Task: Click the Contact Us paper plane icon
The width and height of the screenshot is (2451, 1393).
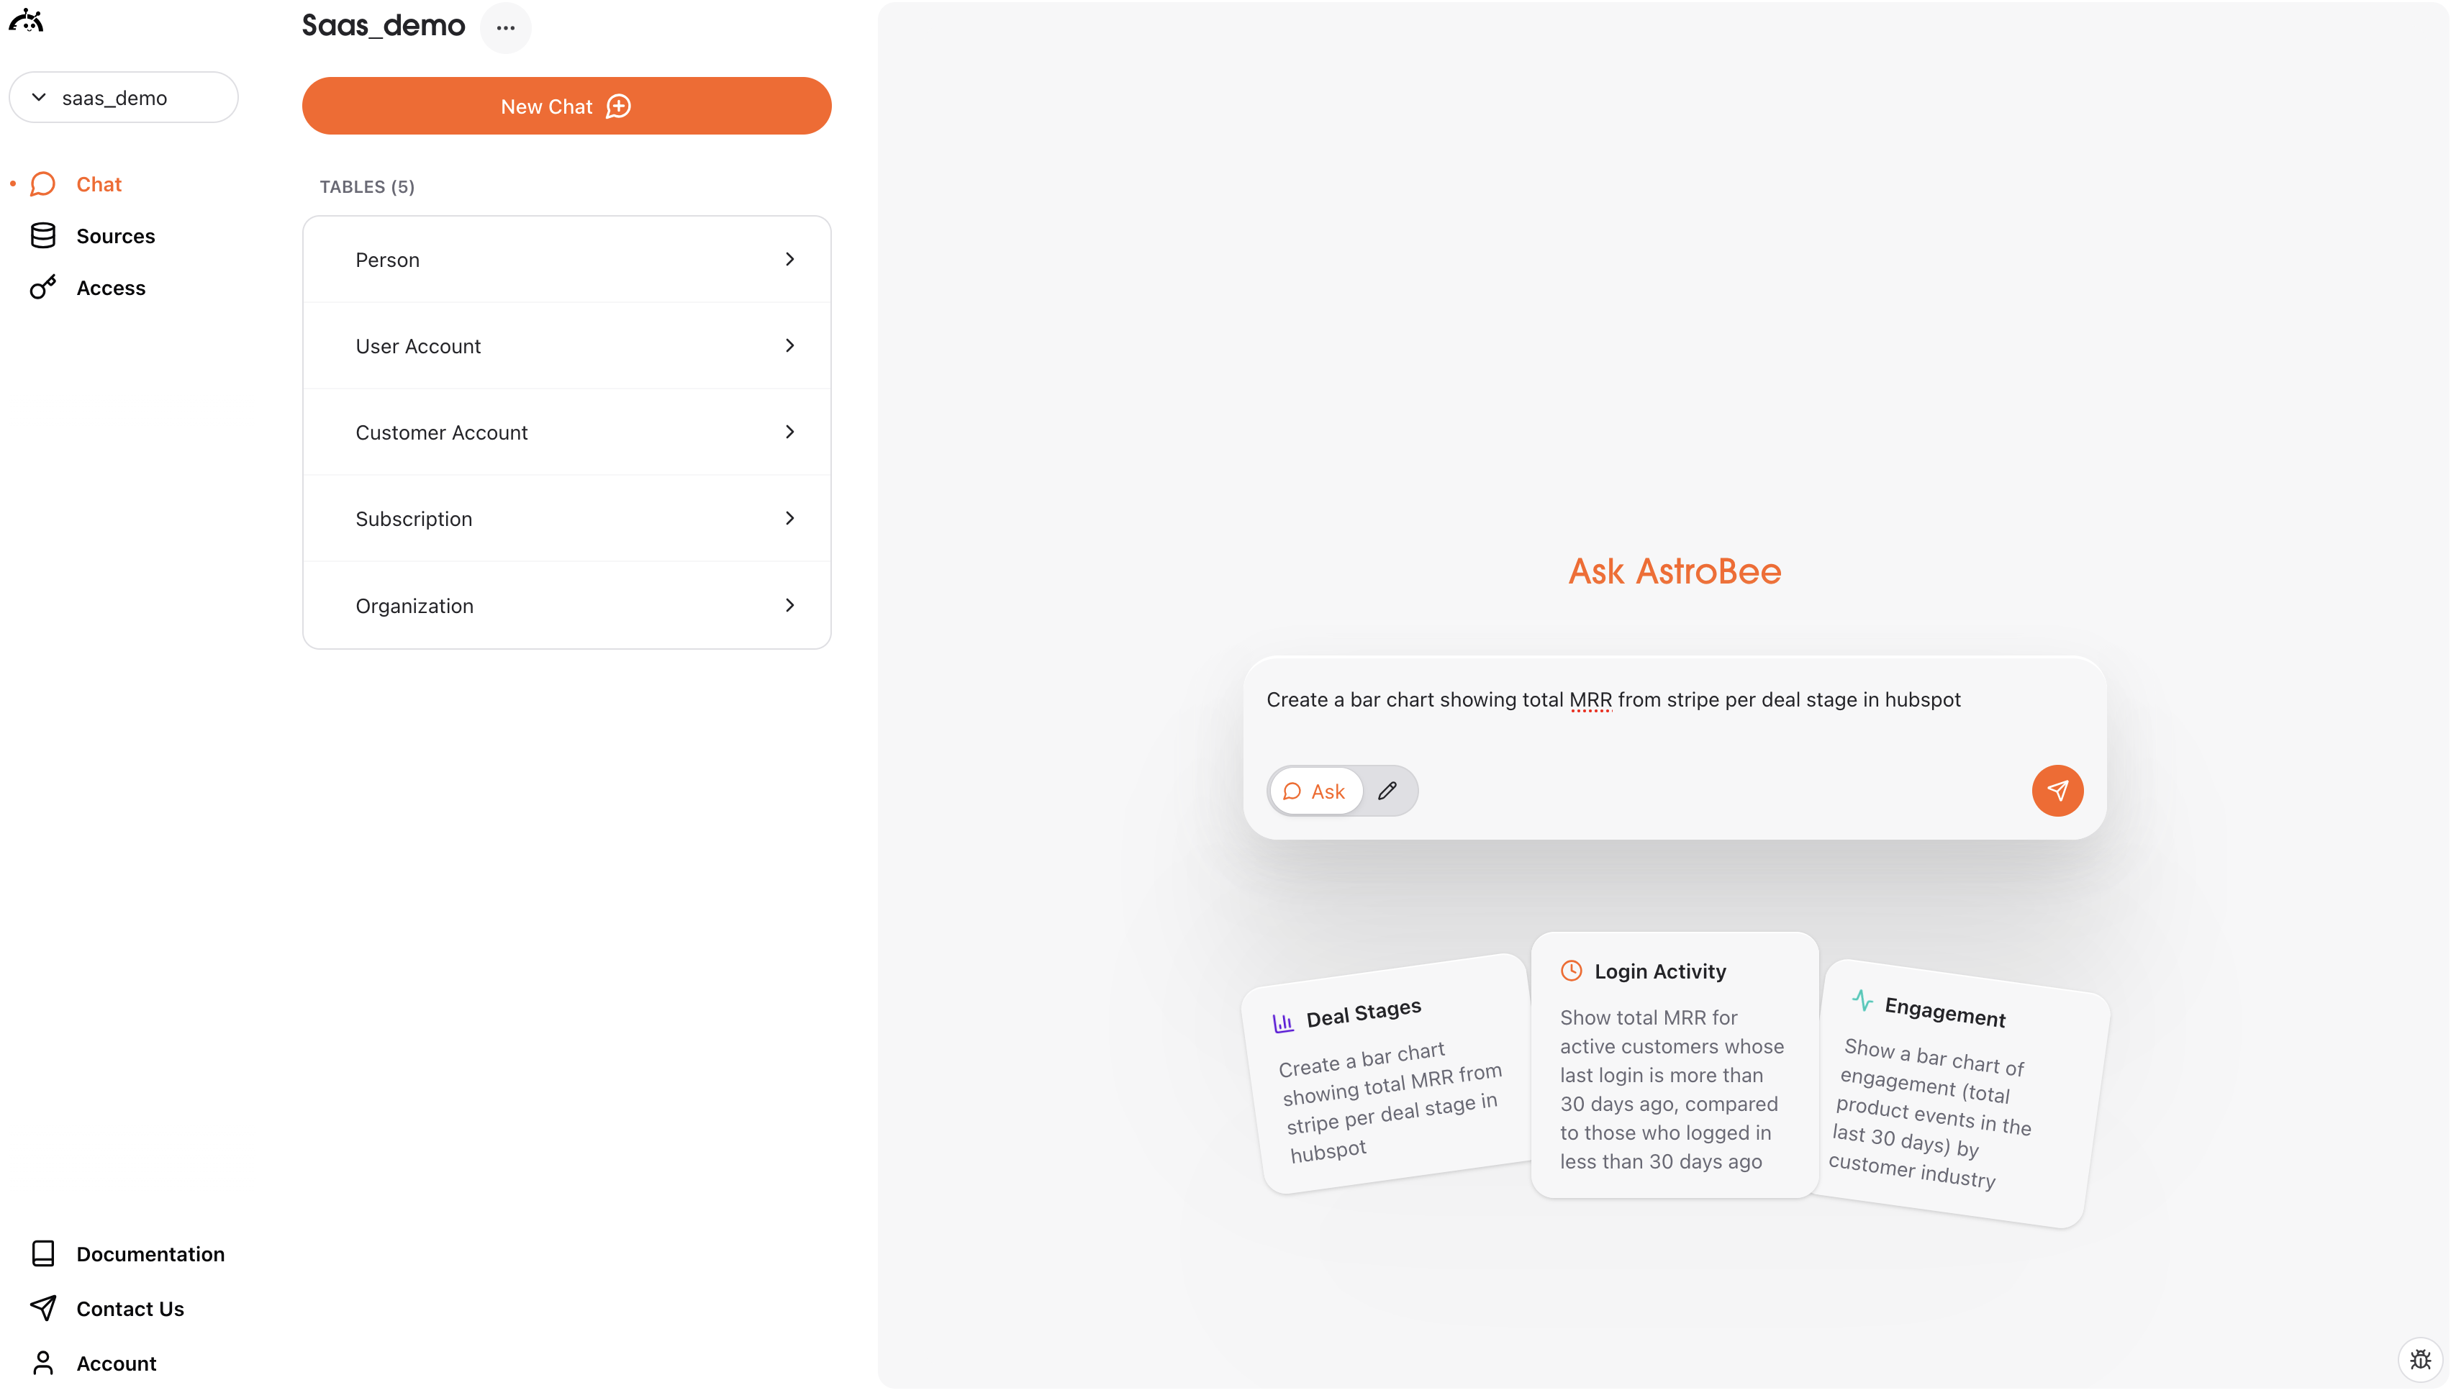Action: click(x=44, y=1308)
